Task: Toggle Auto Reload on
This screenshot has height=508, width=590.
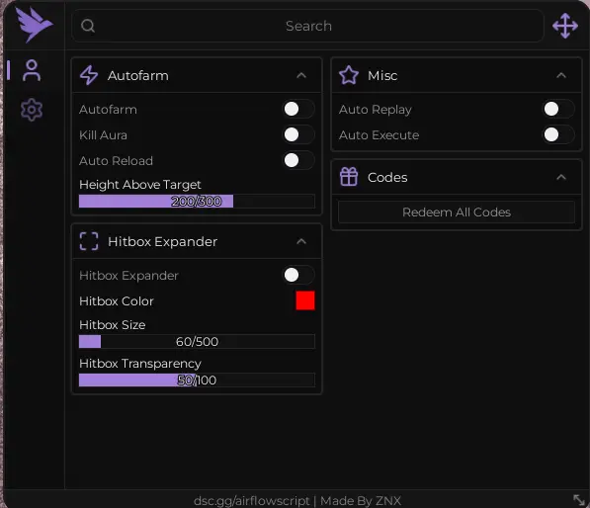Action: click(x=298, y=160)
